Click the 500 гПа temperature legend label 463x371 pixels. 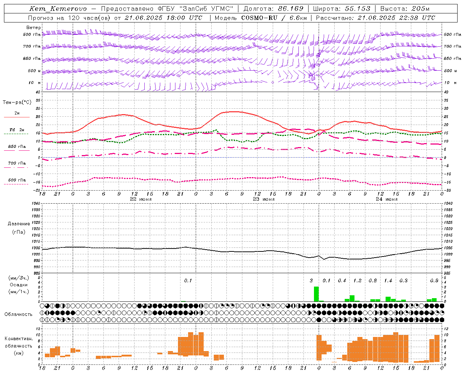(17, 180)
